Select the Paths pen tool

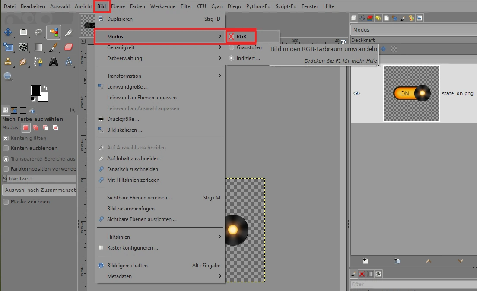[x=38, y=62]
